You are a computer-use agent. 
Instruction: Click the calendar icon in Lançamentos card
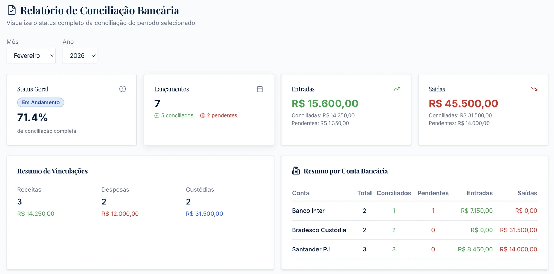(x=260, y=89)
